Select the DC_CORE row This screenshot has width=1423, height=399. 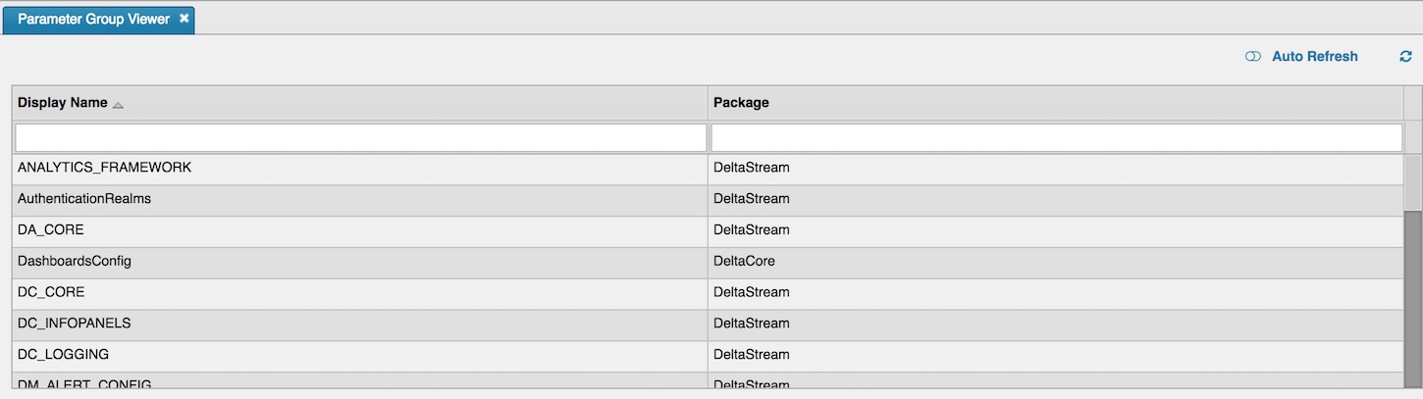tap(708, 293)
